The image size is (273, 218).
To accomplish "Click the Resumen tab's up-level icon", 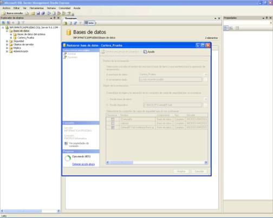I will pos(66,23).
